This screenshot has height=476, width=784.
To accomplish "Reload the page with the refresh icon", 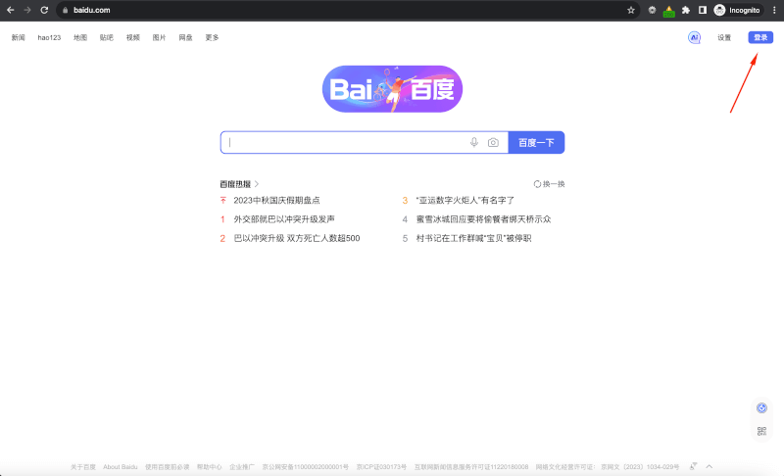I will (44, 10).
